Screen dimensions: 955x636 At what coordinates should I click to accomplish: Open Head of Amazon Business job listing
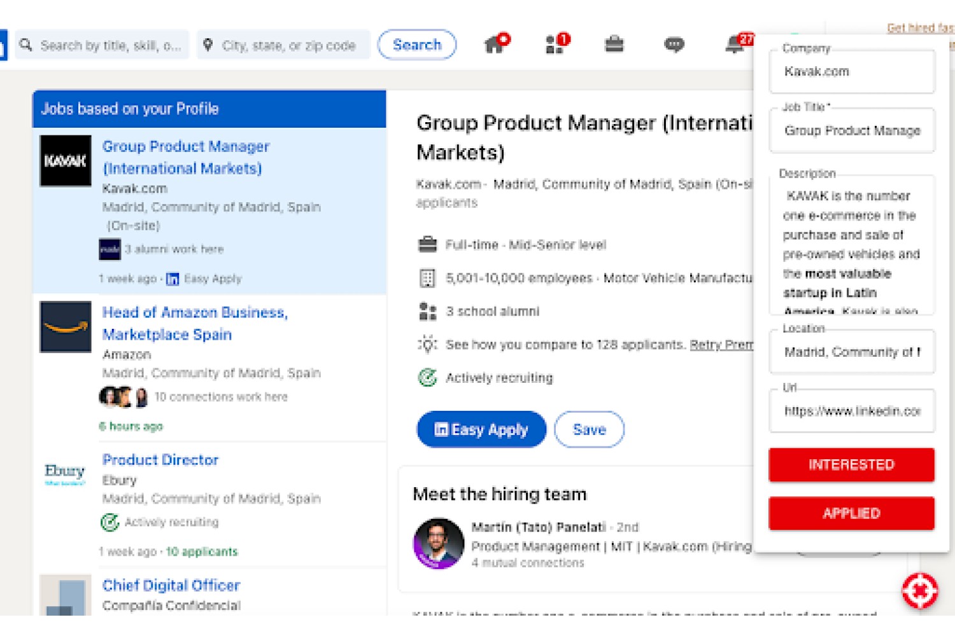click(195, 323)
